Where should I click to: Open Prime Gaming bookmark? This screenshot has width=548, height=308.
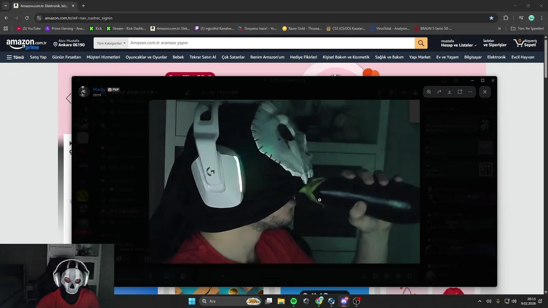[65, 29]
